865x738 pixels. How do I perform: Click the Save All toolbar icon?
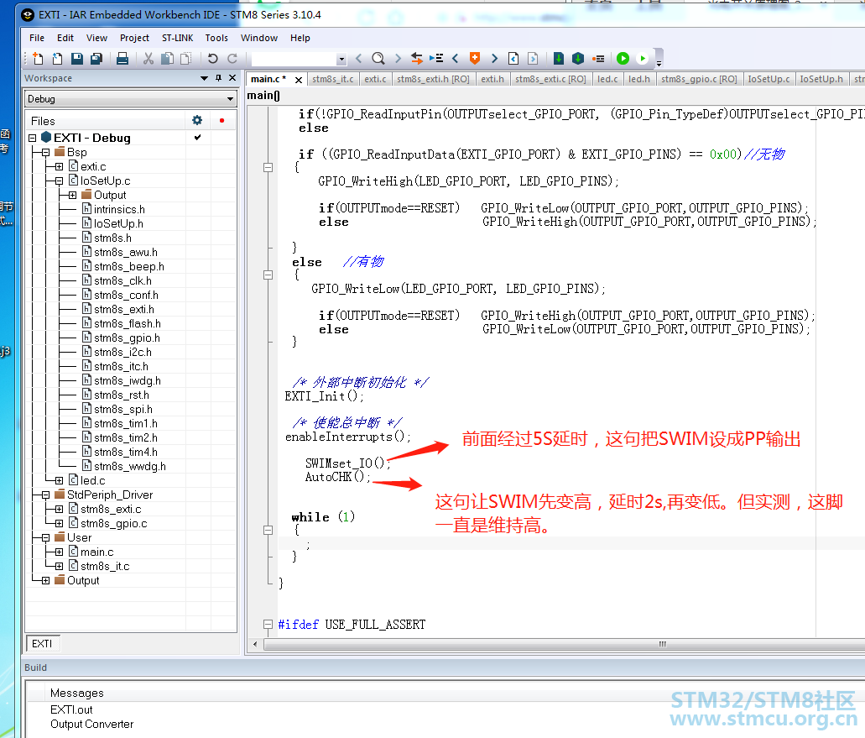(x=96, y=58)
